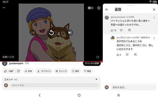The image size is (158, 99).
Task: Share the video via 共有
Action: (29, 71)
